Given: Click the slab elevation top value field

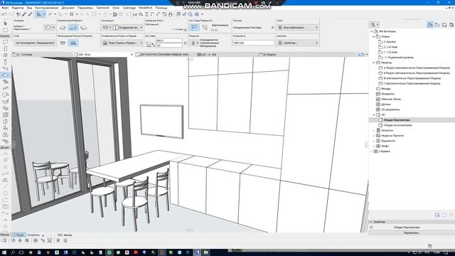Looking at the screenshot, I should [169, 41].
